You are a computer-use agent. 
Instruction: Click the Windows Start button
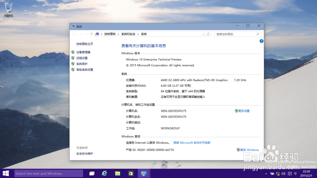click(6, 173)
